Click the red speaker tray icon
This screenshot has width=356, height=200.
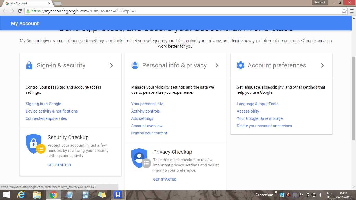pyautogui.click(x=288, y=195)
